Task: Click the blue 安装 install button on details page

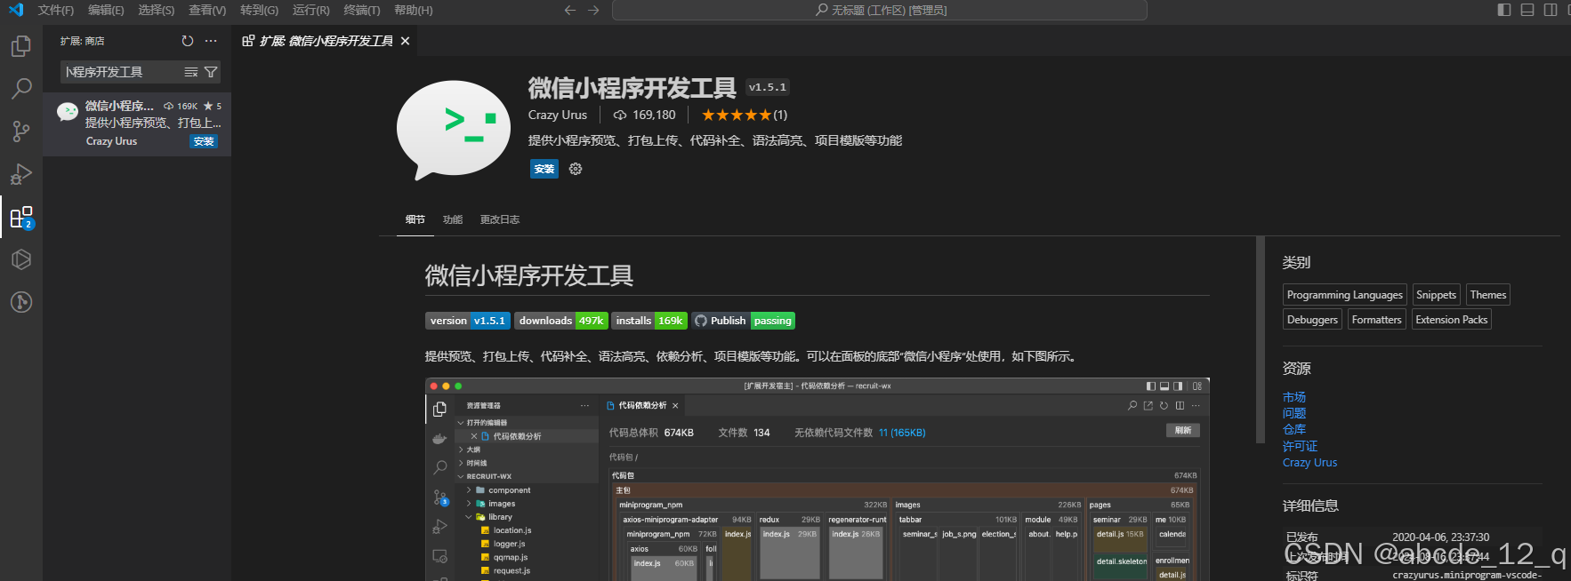Action: coord(544,169)
